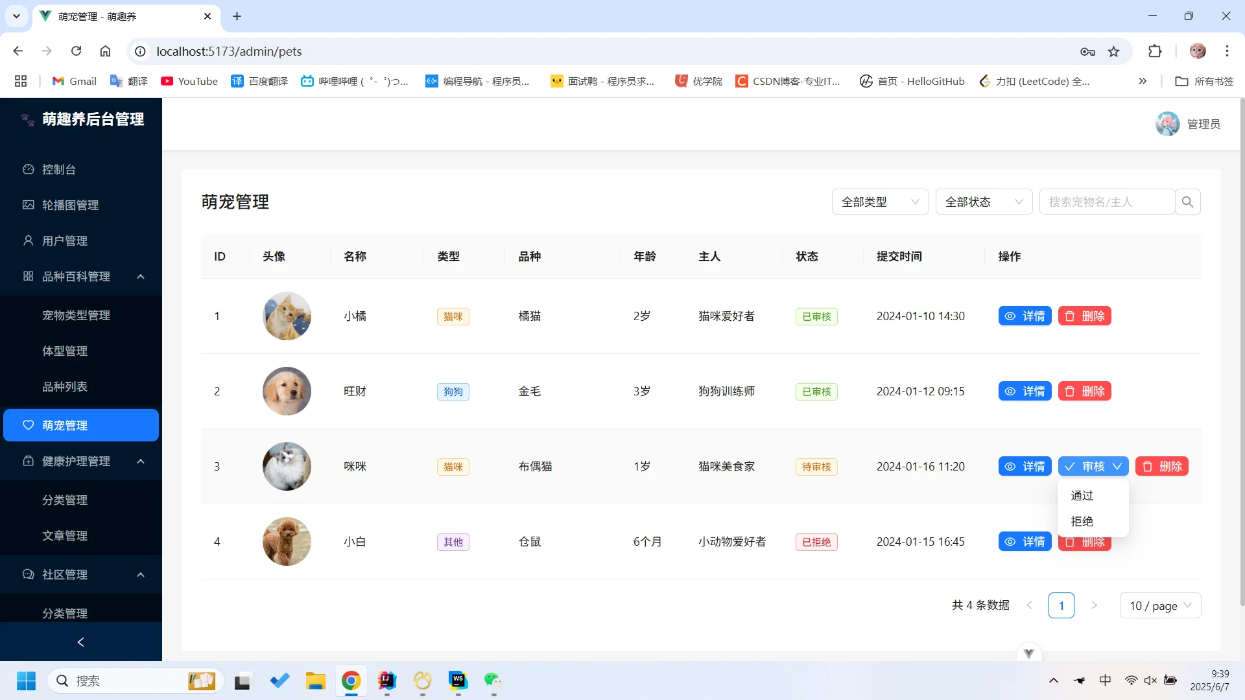Open 控制台 dashboard in sidebar
1245x700 pixels.
tap(58, 169)
